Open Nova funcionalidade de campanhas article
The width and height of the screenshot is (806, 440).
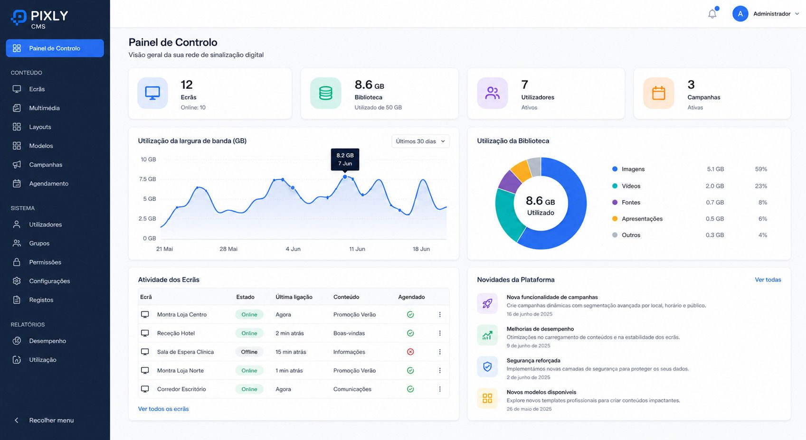(x=552, y=297)
